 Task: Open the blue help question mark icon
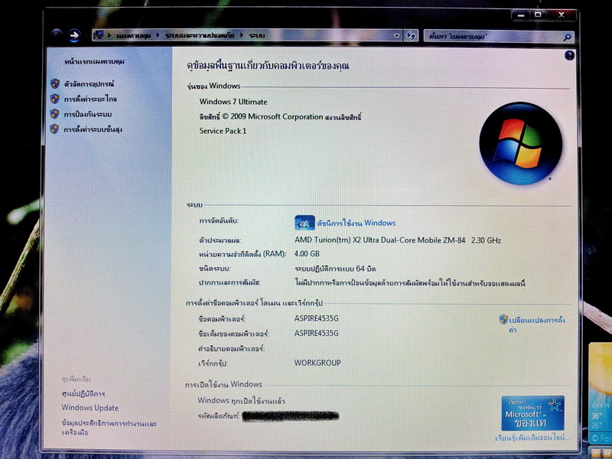[569, 55]
